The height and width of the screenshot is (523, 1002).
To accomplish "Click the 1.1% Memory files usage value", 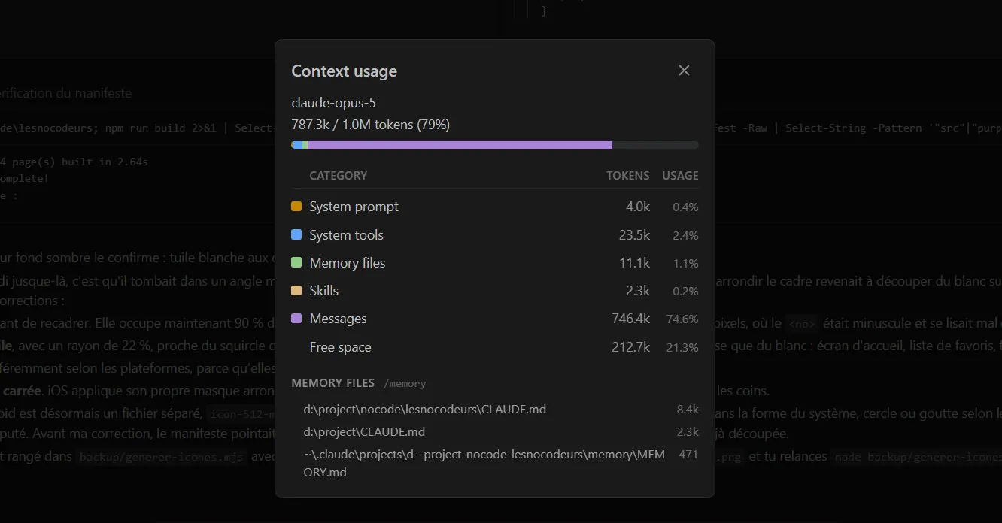I will (x=686, y=264).
